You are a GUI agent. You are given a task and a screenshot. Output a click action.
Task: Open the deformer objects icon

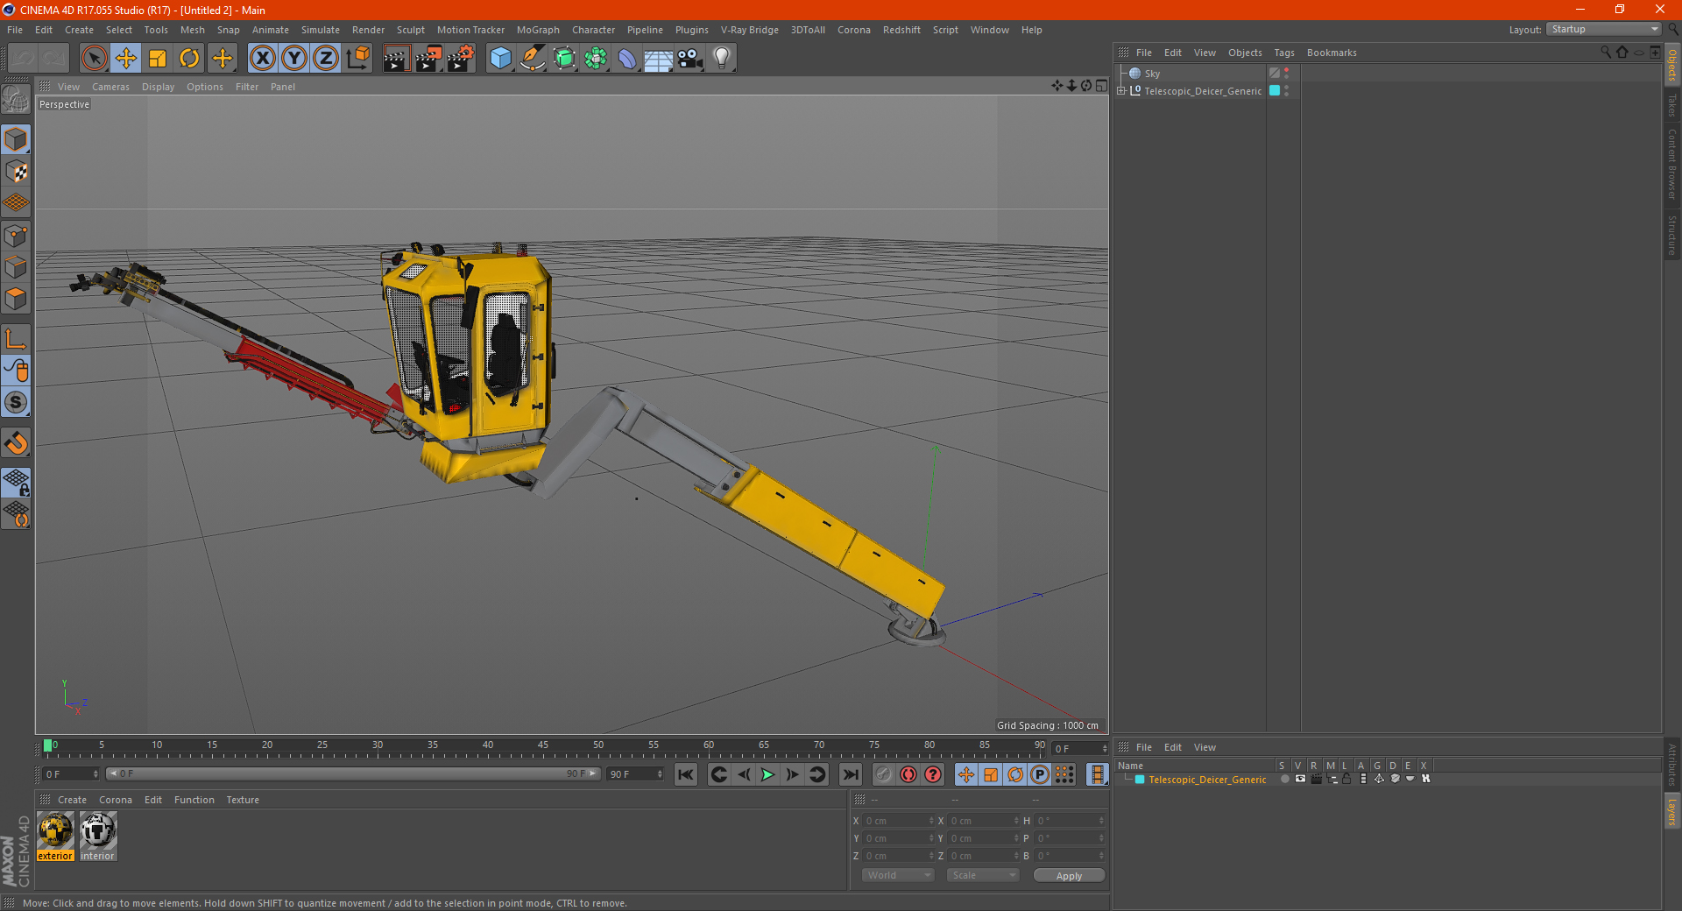tap(627, 59)
